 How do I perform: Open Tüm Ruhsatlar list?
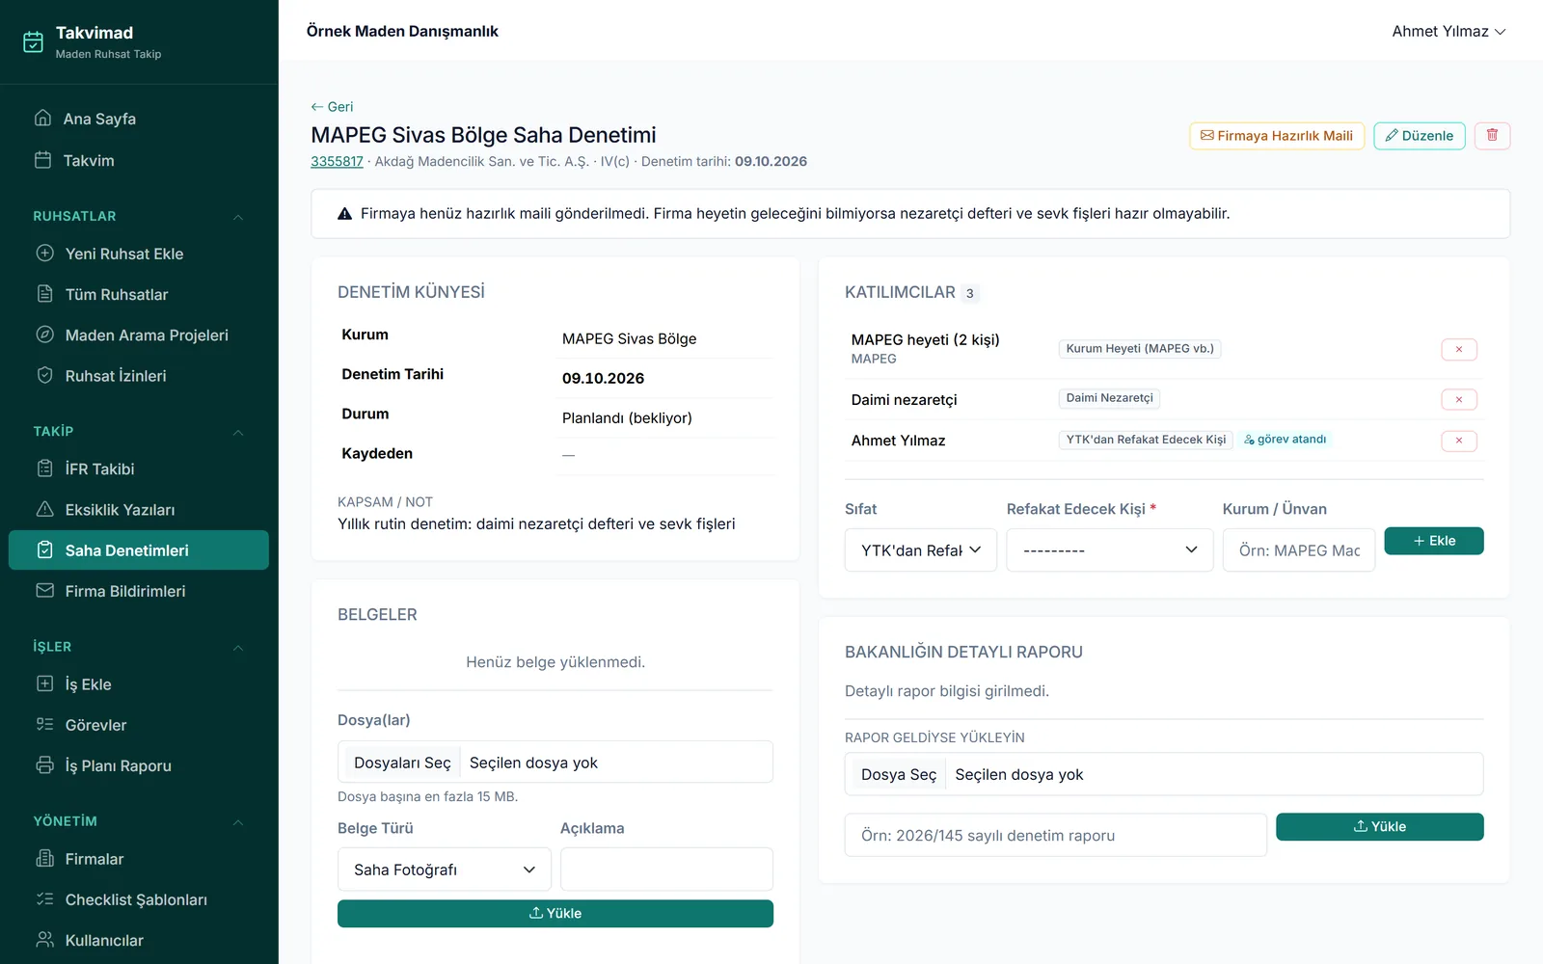139,294
